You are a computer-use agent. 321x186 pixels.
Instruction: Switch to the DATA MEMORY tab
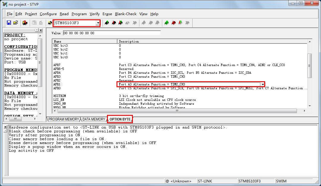[x=94, y=119]
